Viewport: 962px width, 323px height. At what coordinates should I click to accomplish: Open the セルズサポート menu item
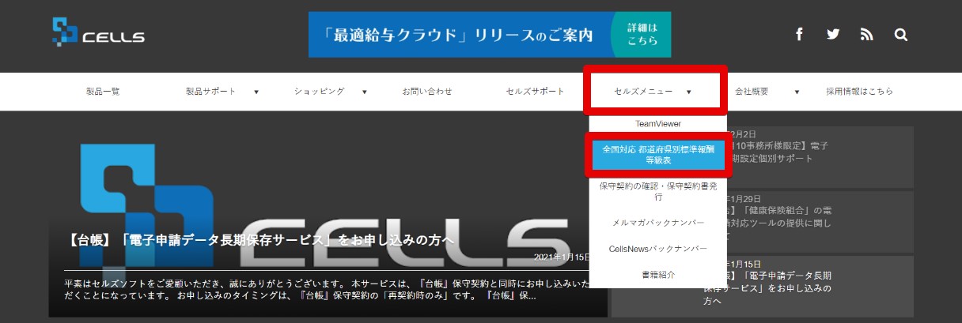tap(536, 92)
